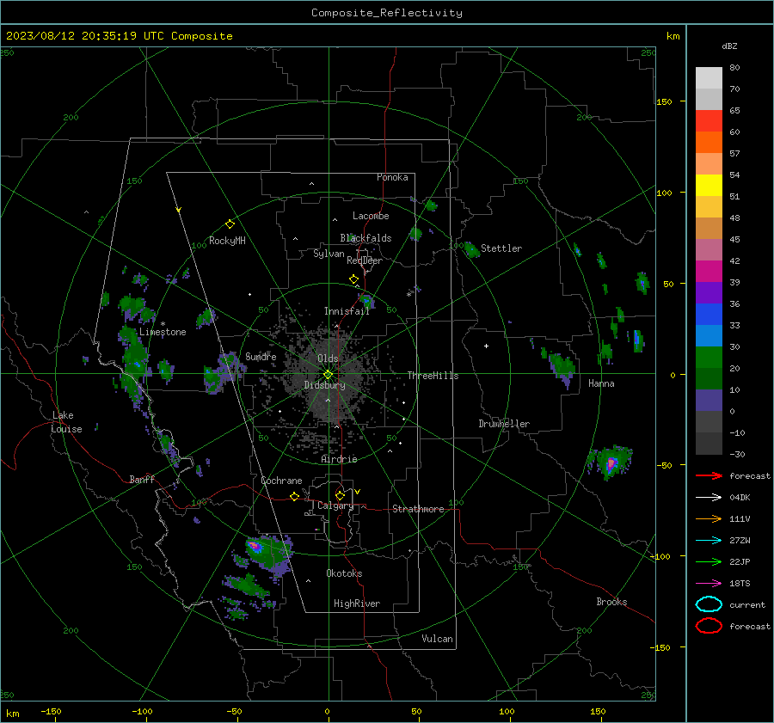Click the Calgary city label

click(335, 505)
